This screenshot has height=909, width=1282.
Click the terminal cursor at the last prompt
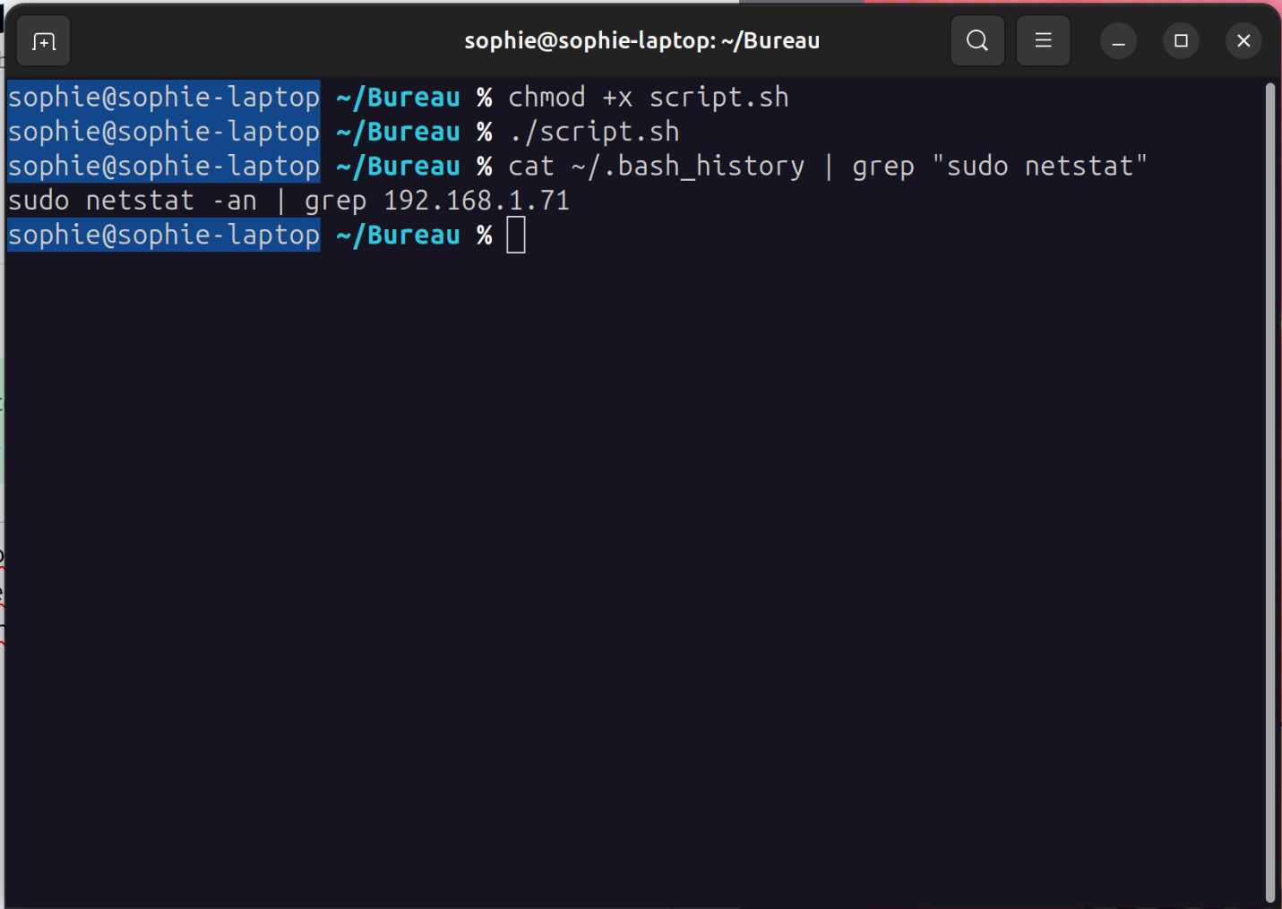[x=516, y=236]
